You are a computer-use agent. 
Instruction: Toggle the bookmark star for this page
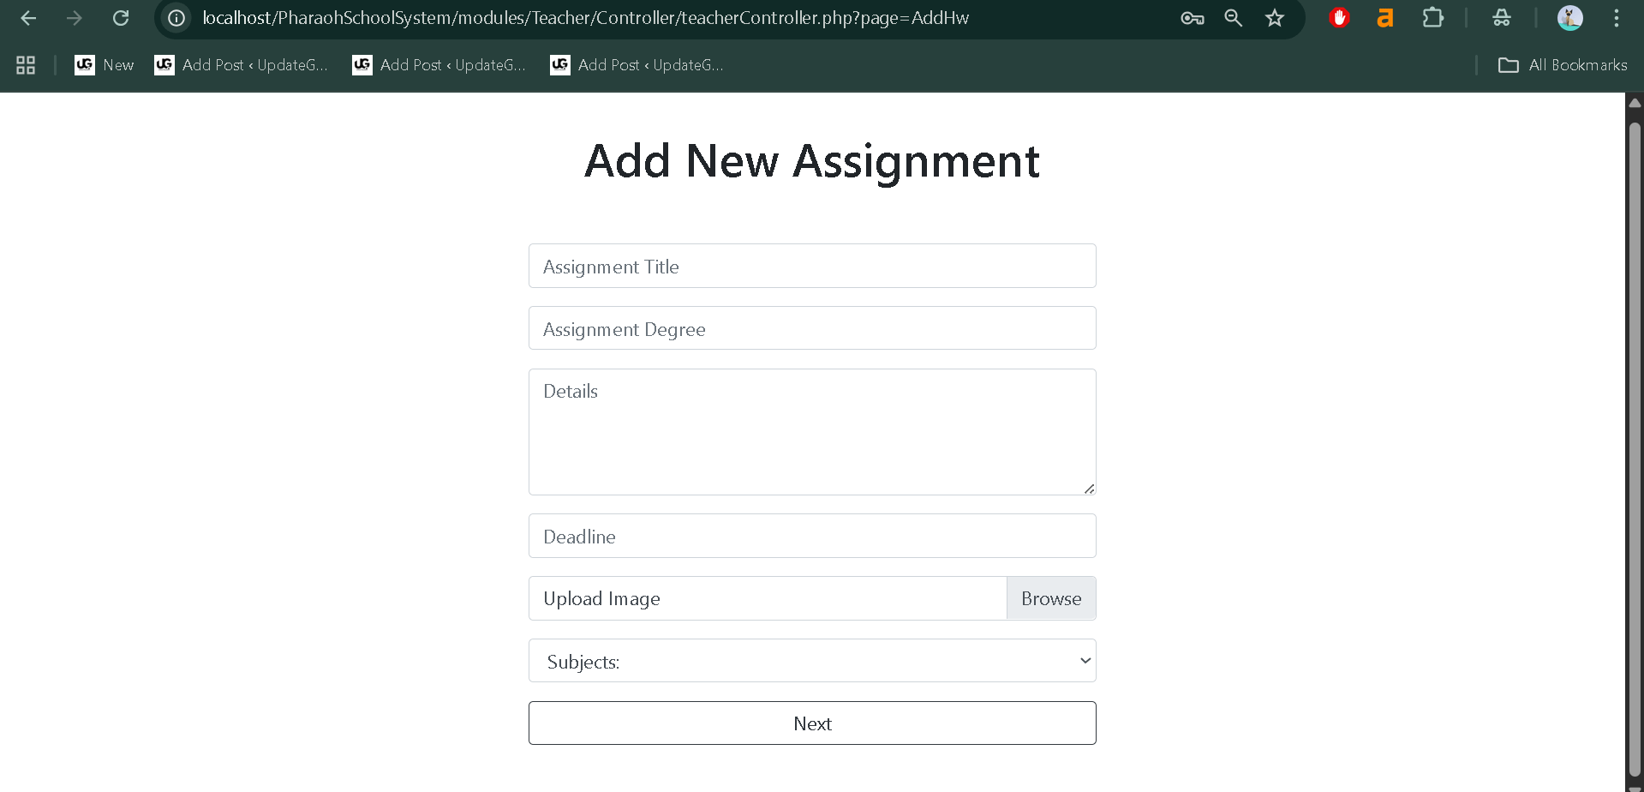(x=1274, y=17)
